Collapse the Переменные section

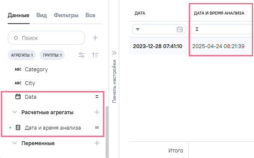tap(15, 143)
